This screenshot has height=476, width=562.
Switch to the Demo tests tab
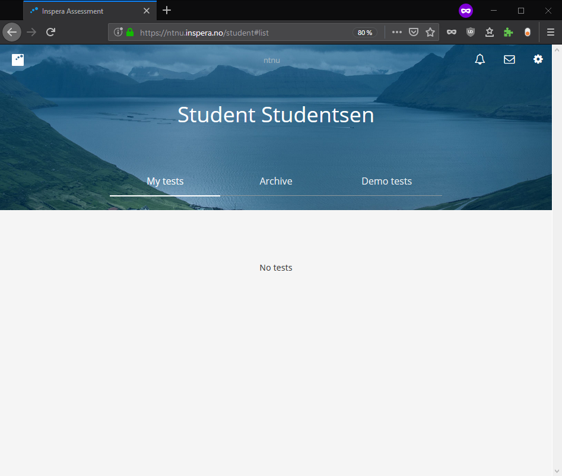point(387,182)
